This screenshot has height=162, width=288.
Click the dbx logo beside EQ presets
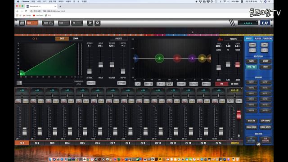click(x=220, y=39)
